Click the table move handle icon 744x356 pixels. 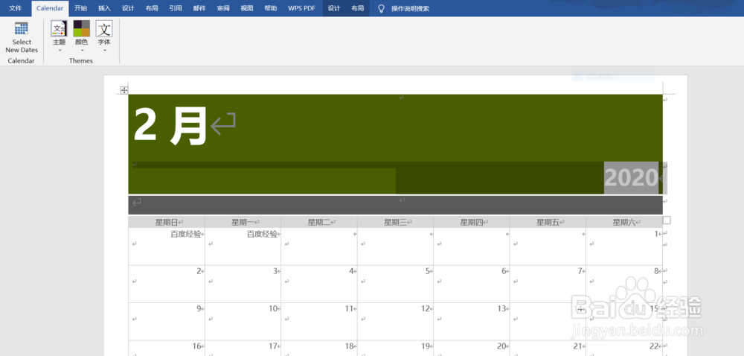click(x=124, y=90)
